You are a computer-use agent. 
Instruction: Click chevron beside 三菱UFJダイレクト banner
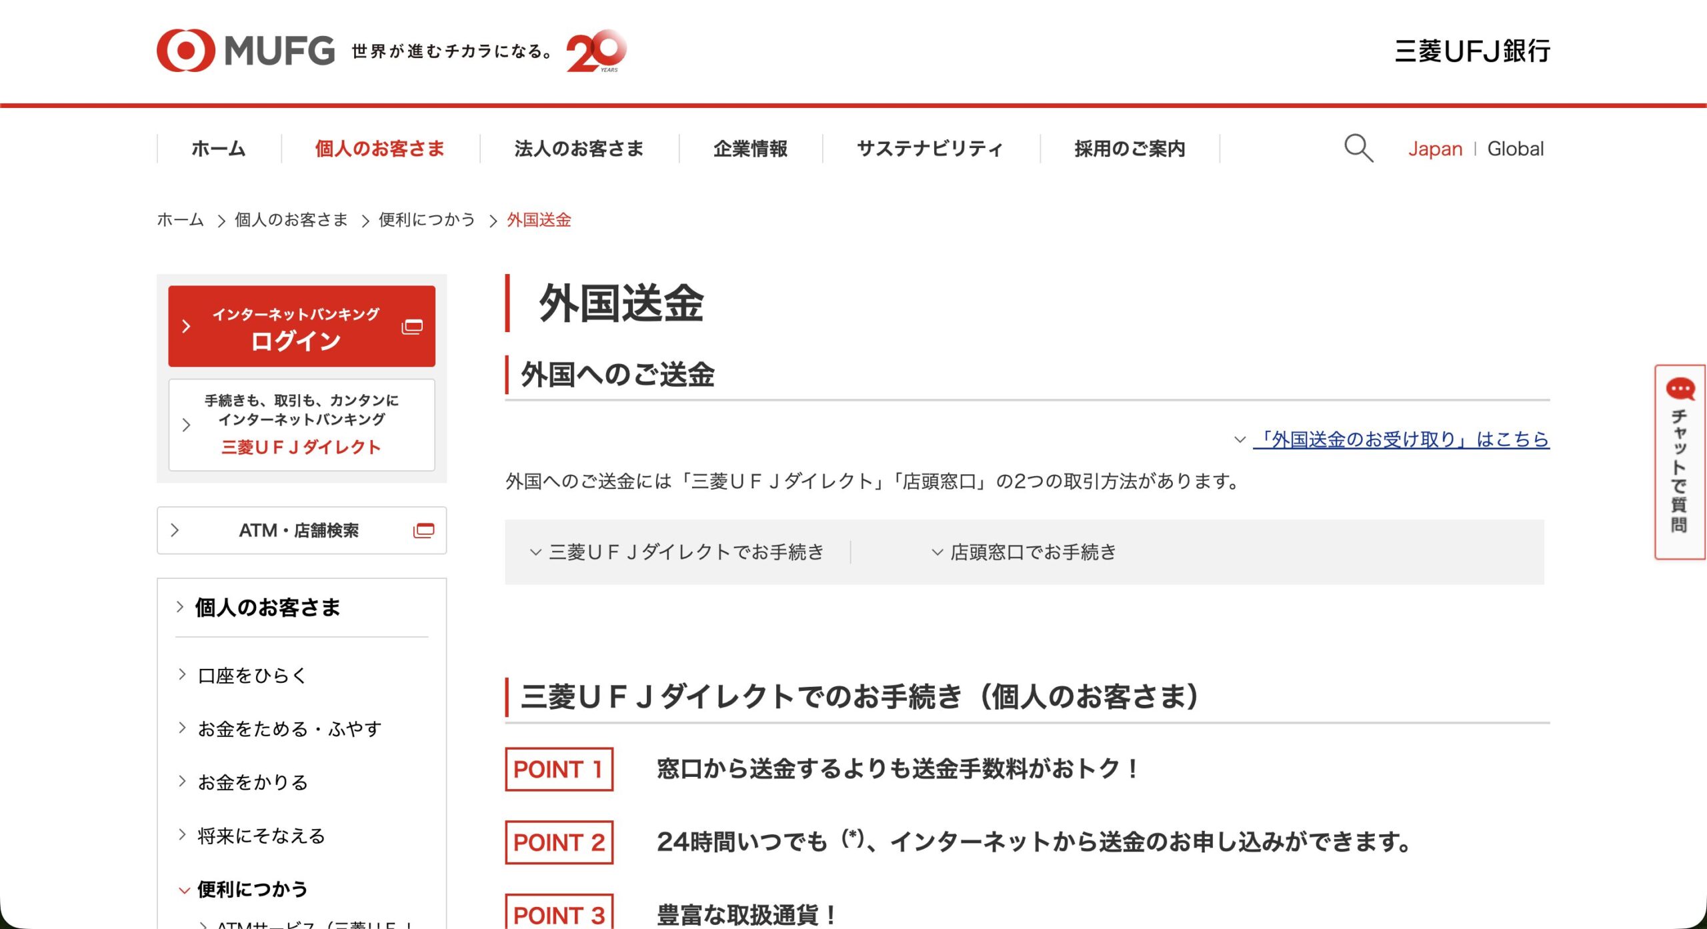(x=186, y=425)
